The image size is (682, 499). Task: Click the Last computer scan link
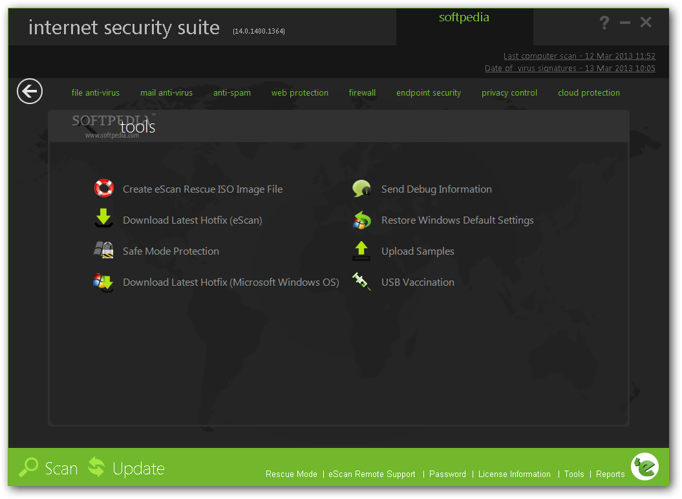point(579,56)
